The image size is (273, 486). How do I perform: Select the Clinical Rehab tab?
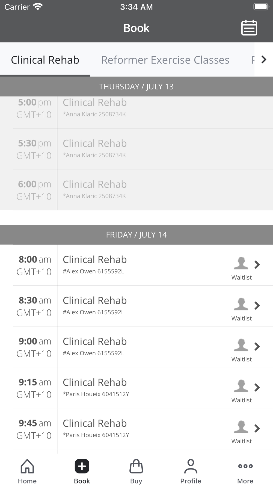coord(45,60)
